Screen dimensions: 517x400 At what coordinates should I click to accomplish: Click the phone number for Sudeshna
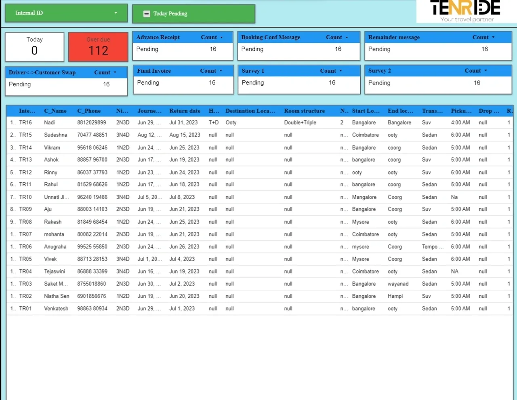pos(92,135)
